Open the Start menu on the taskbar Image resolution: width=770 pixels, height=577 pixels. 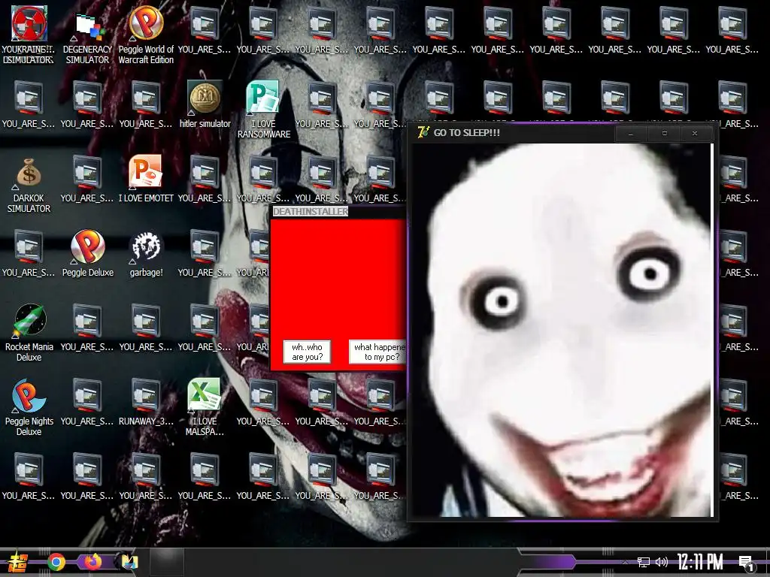point(17,562)
